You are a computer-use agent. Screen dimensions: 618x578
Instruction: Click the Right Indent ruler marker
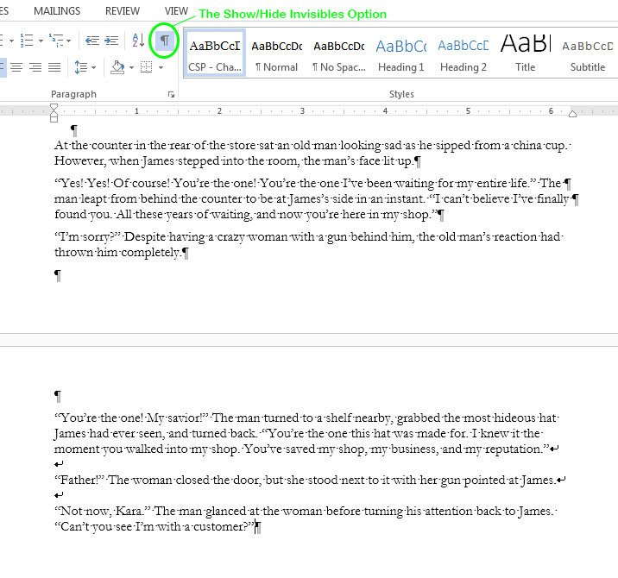pos(572,114)
